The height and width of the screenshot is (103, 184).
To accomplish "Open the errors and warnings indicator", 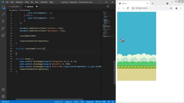I will coord(5,102).
